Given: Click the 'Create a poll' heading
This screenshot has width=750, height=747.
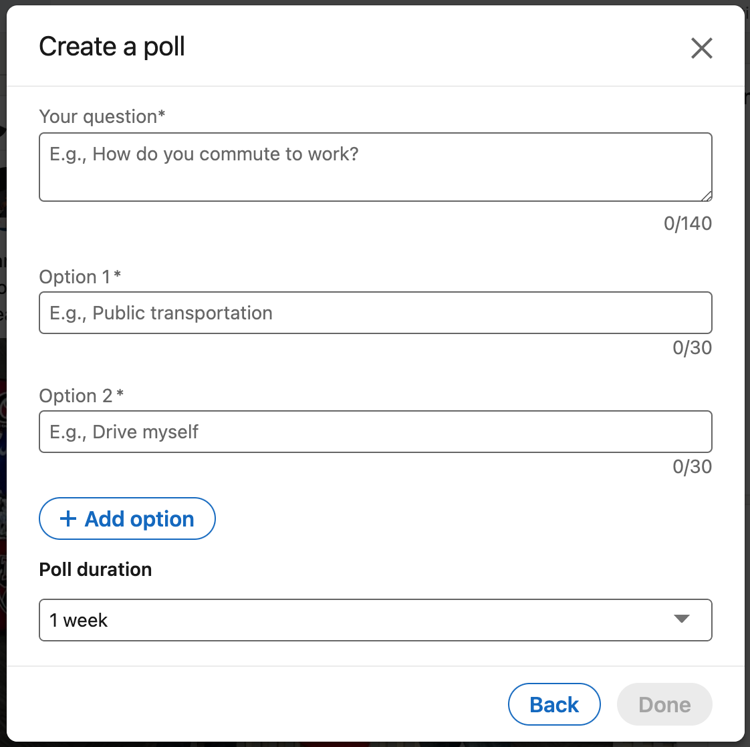Looking at the screenshot, I should [112, 47].
